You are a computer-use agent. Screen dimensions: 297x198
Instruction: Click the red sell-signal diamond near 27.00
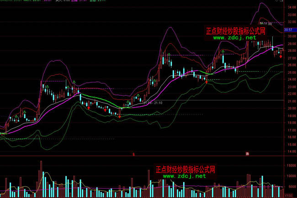pyautogui.click(x=281, y=57)
